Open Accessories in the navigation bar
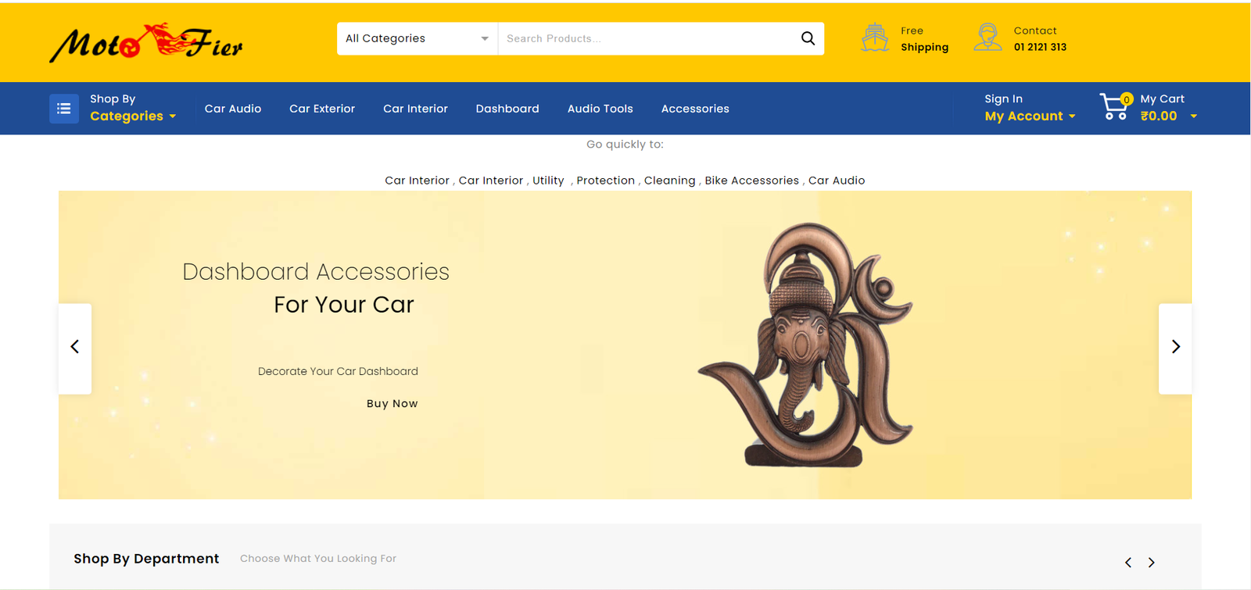Image resolution: width=1251 pixels, height=590 pixels. [x=695, y=109]
